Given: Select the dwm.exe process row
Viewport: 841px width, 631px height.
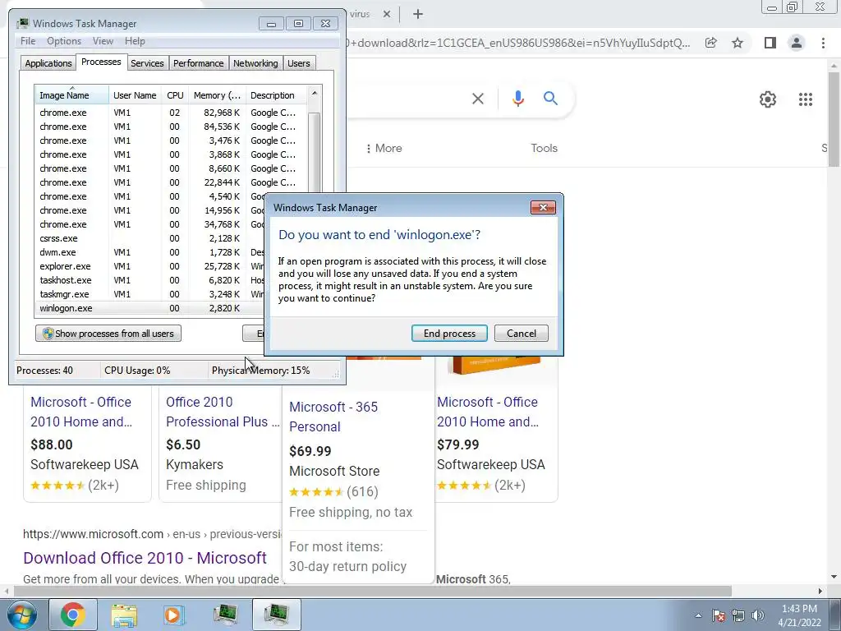Looking at the screenshot, I should 150,252.
